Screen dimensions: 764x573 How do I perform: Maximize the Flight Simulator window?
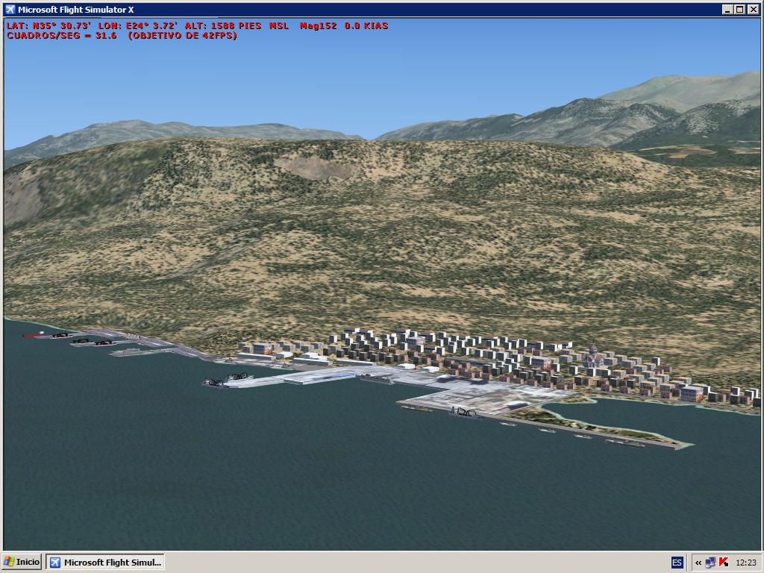739,10
